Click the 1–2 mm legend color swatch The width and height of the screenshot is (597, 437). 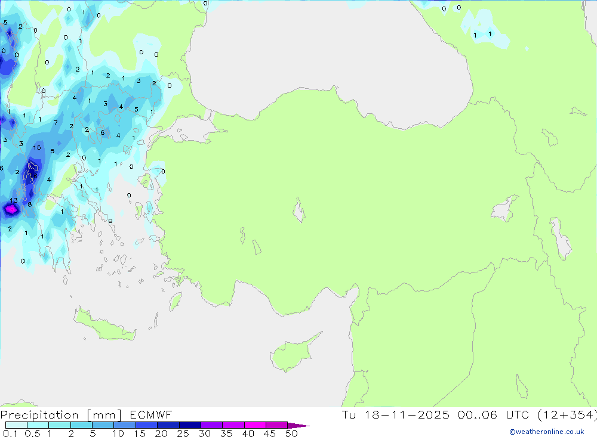click(59, 425)
